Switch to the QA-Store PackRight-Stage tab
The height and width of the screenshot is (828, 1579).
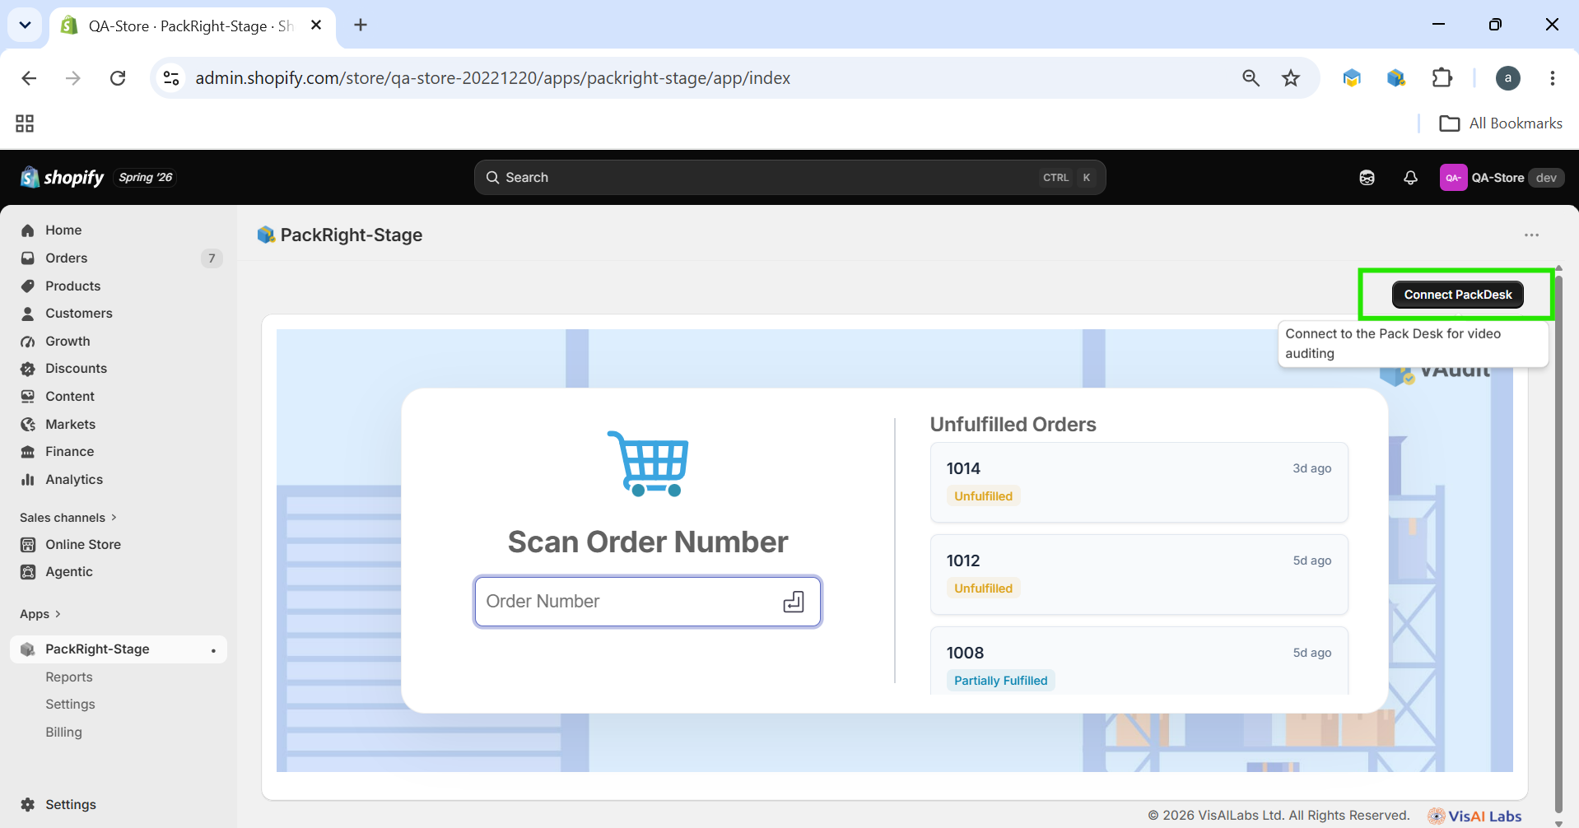click(x=193, y=26)
